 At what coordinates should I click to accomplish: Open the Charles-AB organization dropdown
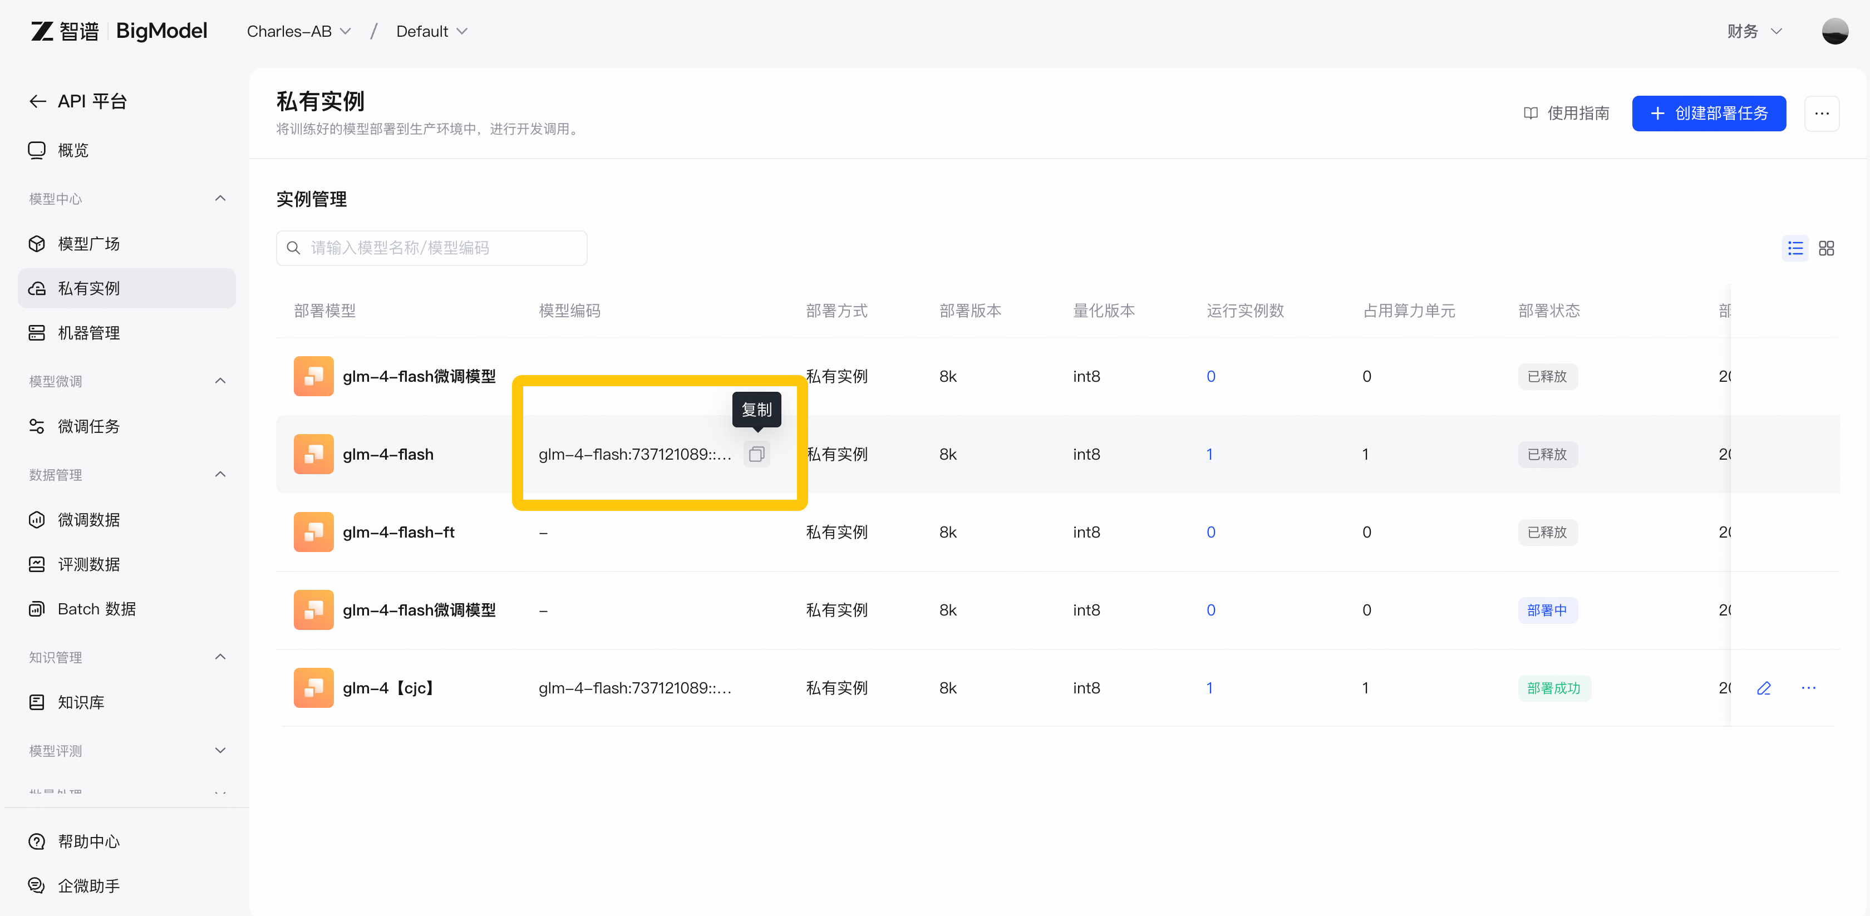coord(298,31)
